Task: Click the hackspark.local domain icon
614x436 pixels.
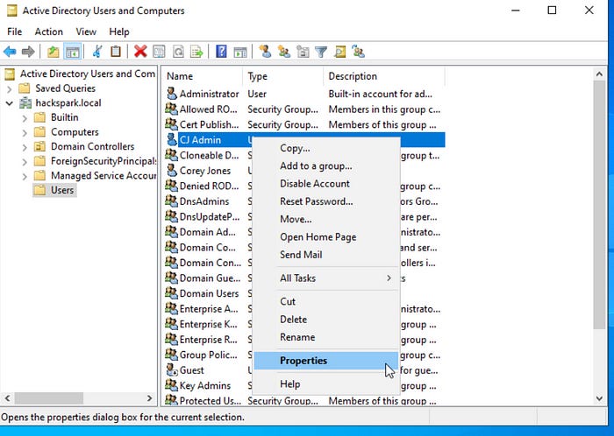Action: [x=25, y=103]
